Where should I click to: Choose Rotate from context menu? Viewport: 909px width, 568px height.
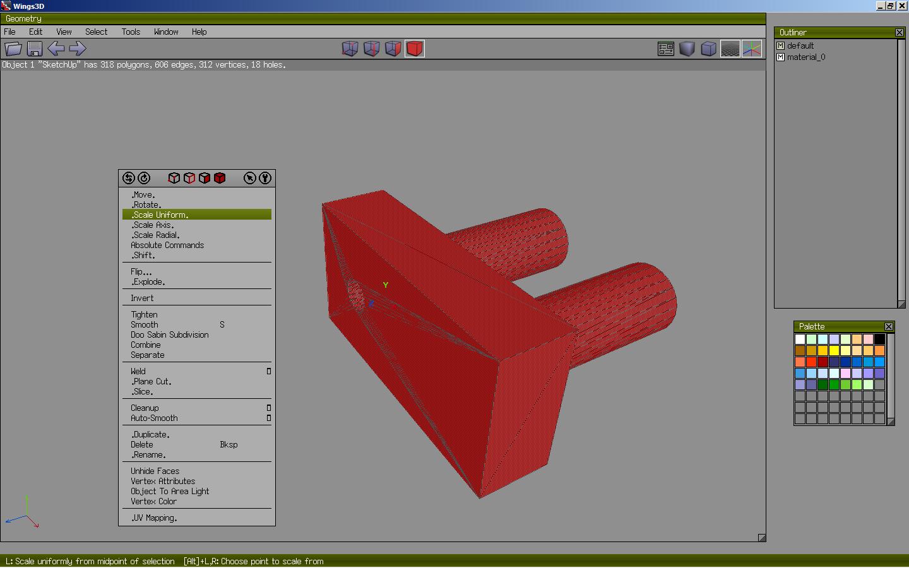(197, 204)
